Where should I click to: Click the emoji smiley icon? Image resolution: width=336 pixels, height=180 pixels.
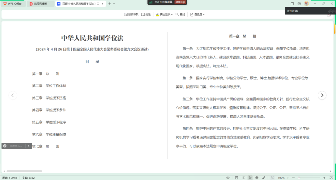[x=5, y=146]
